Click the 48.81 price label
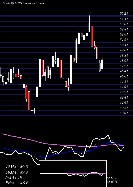The width and height of the screenshot is (133, 187). click(x=124, y=56)
